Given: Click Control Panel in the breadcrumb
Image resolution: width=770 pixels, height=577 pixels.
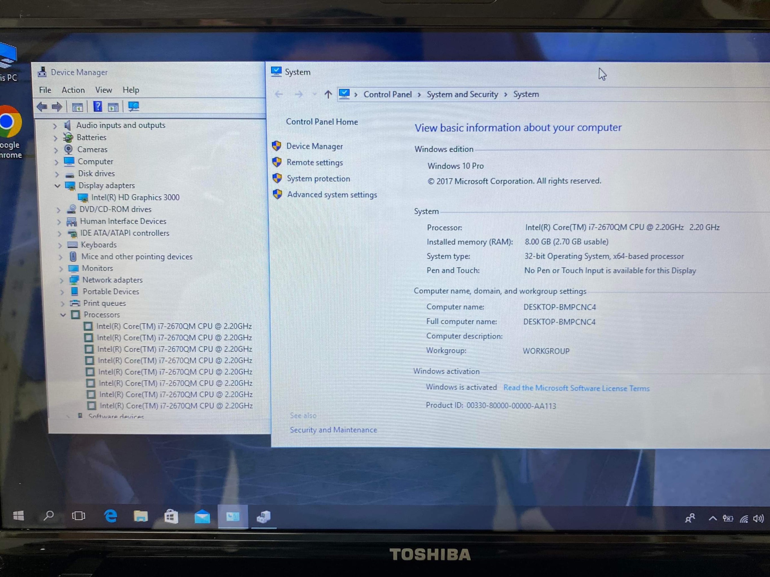Looking at the screenshot, I should [x=387, y=94].
